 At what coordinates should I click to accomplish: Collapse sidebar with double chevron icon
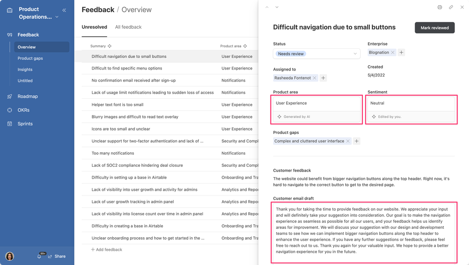click(x=64, y=10)
